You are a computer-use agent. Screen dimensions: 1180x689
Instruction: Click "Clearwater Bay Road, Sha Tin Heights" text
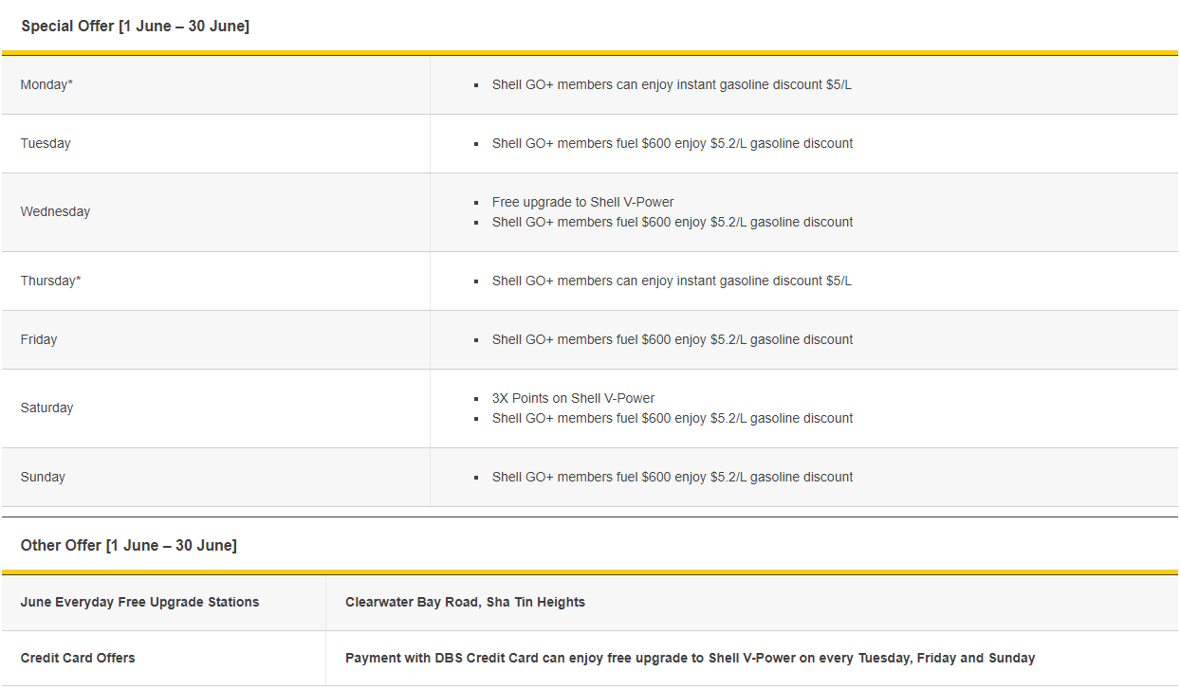click(x=465, y=603)
